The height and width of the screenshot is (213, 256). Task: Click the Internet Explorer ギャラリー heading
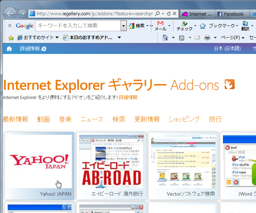pyautogui.click(x=85, y=85)
